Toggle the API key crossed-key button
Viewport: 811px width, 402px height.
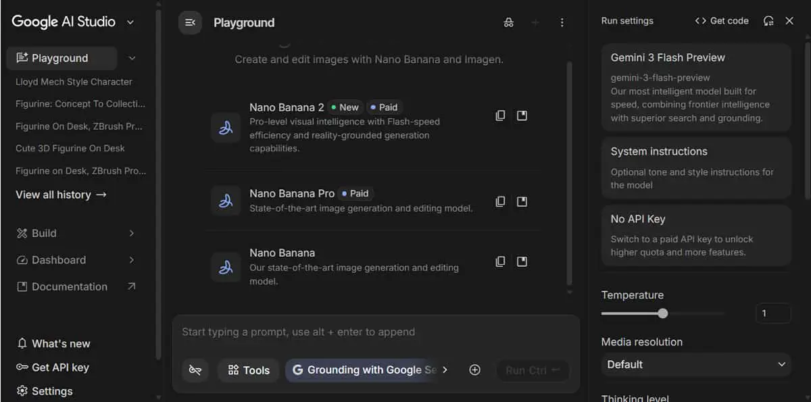(x=195, y=370)
